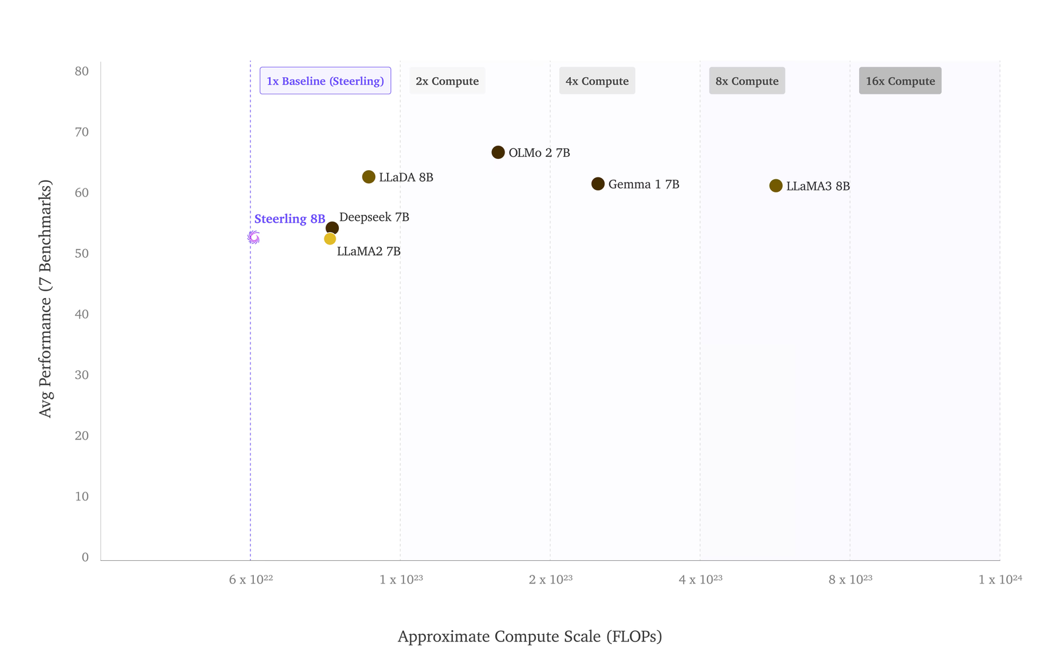Viewport: 1055px width, 671px height.
Task: Select the 1 x 10²⁴ x-axis tick label
Action: pos(1000,579)
